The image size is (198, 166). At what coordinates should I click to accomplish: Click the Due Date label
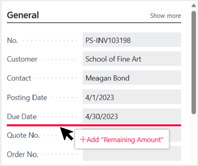22,117
